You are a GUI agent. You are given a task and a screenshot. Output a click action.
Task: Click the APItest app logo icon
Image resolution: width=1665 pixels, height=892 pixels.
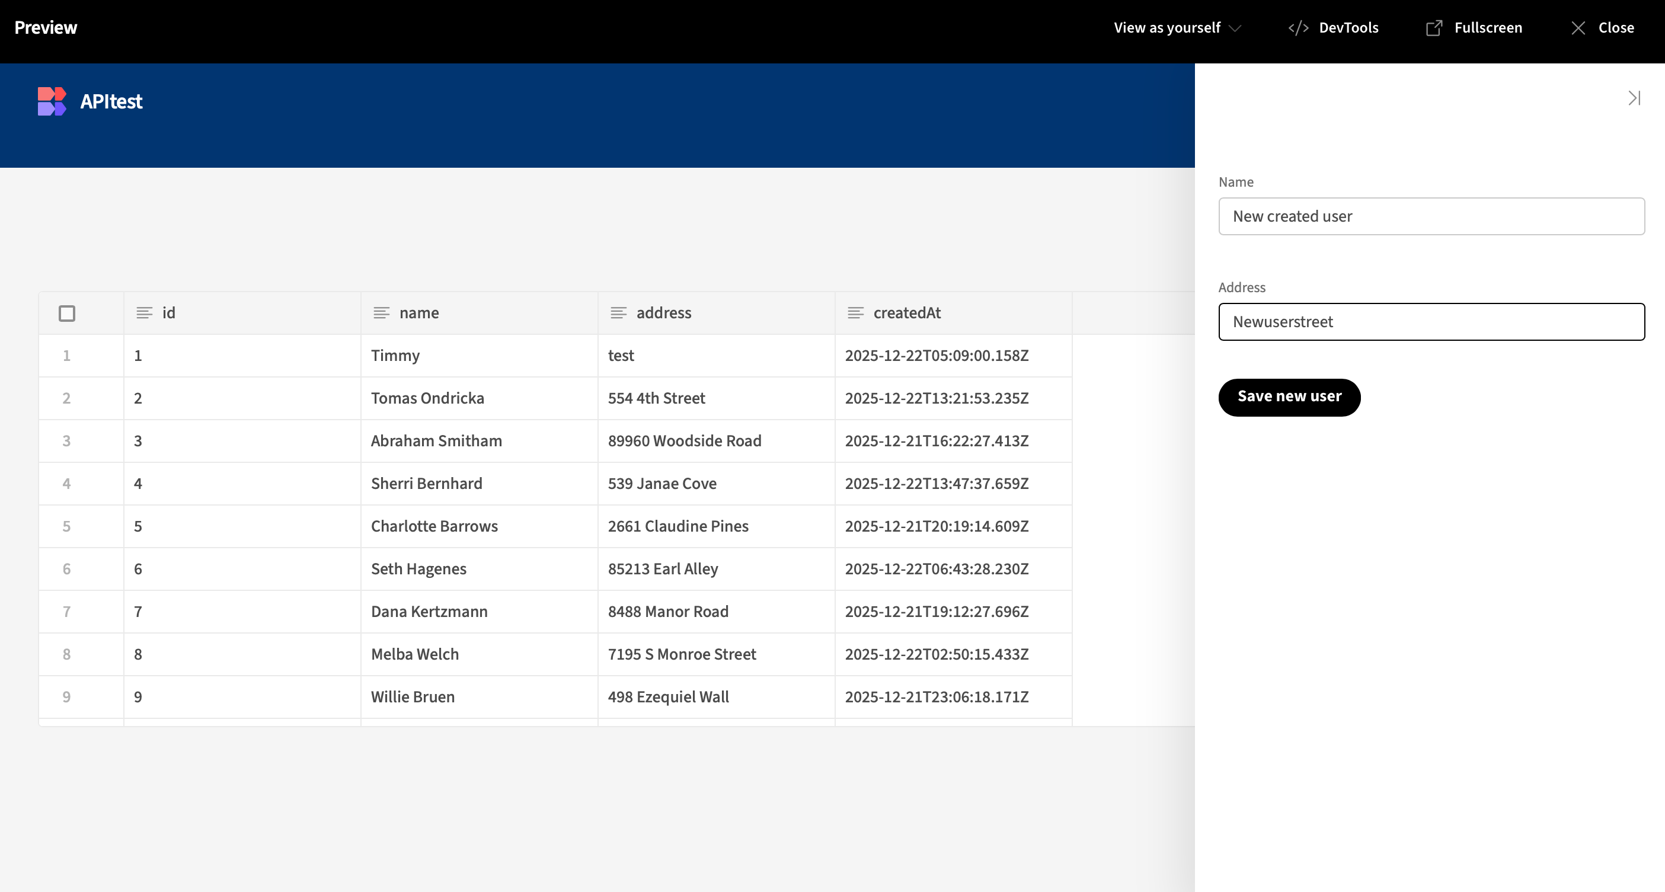(x=52, y=101)
